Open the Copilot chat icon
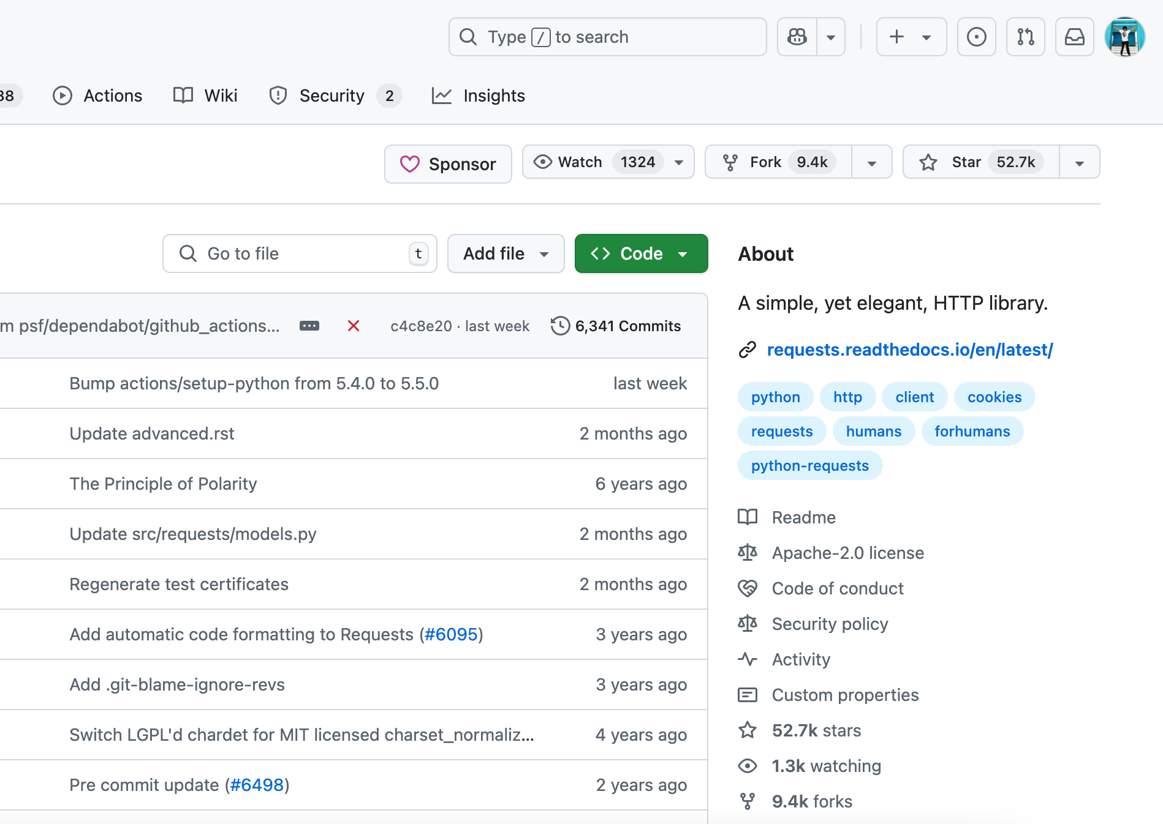Image resolution: width=1163 pixels, height=824 pixels. [797, 37]
